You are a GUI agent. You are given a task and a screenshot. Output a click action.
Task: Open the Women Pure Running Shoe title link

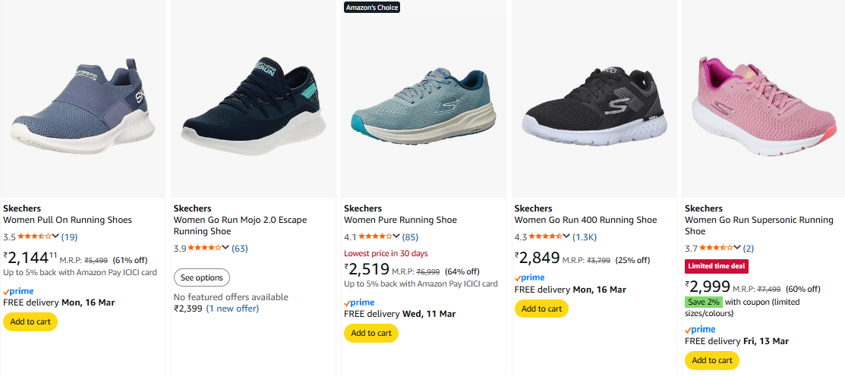(x=400, y=220)
